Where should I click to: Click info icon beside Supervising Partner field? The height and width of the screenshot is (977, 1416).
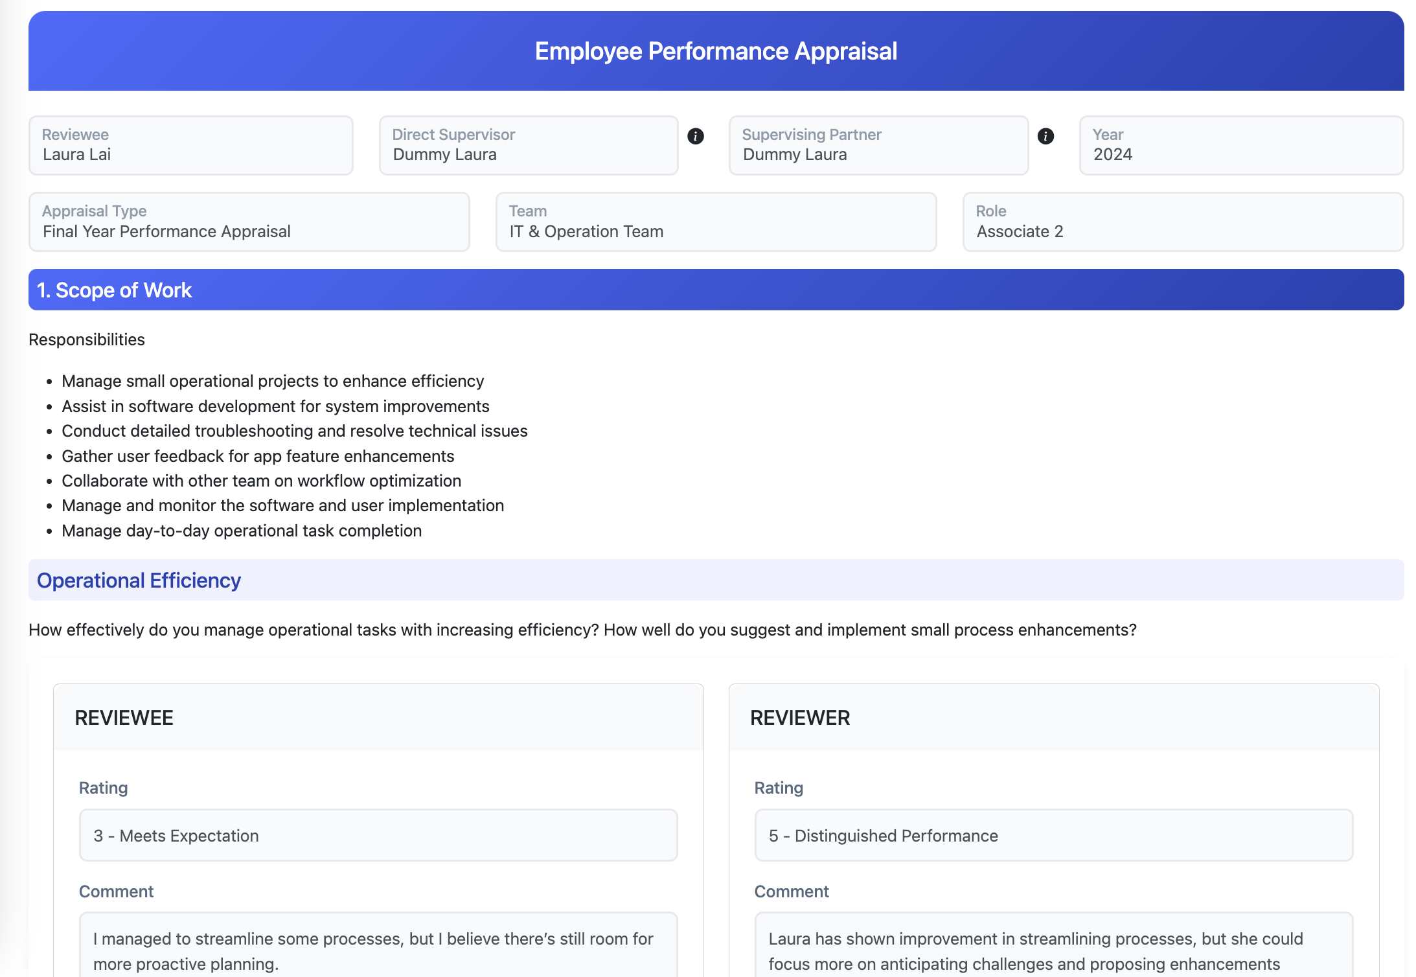[1045, 136]
